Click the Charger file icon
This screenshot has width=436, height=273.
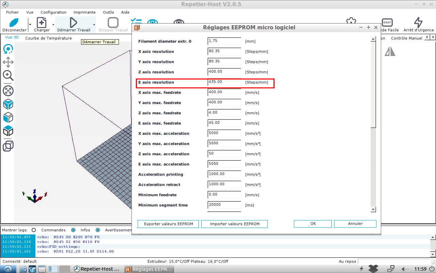click(42, 23)
